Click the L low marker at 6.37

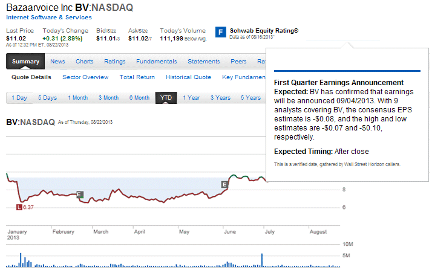pyautogui.click(x=19, y=207)
